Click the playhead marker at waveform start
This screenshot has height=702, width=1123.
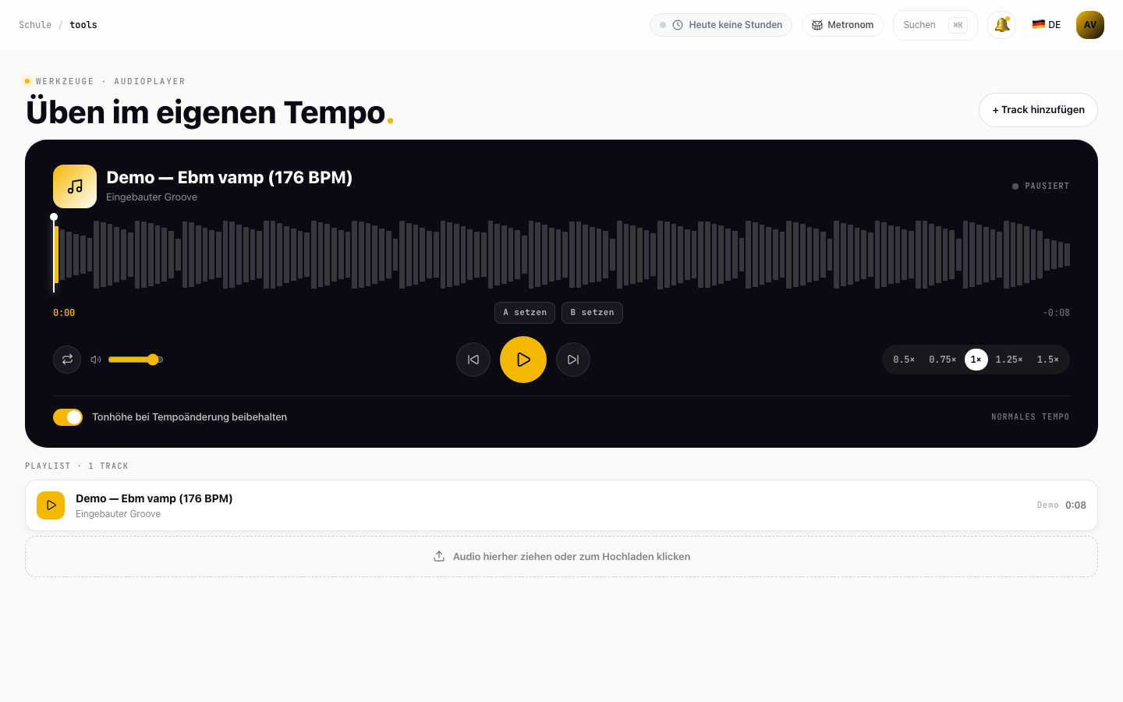click(54, 217)
